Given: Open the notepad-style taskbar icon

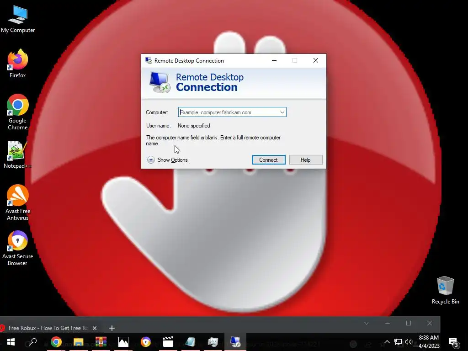Looking at the screenshot, I should click(191, 342).
